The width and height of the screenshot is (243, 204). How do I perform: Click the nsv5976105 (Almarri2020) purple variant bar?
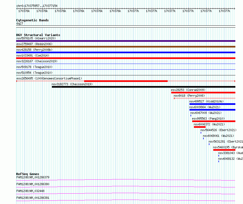coord(126,41)
